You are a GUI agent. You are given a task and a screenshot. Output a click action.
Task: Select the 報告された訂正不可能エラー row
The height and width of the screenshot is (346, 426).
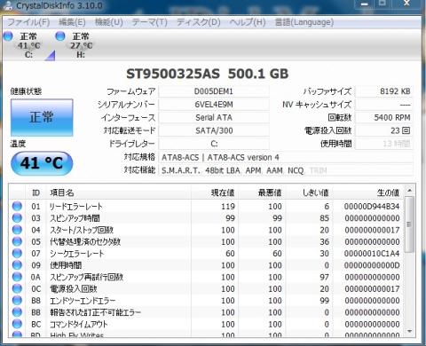click(207, 312)
